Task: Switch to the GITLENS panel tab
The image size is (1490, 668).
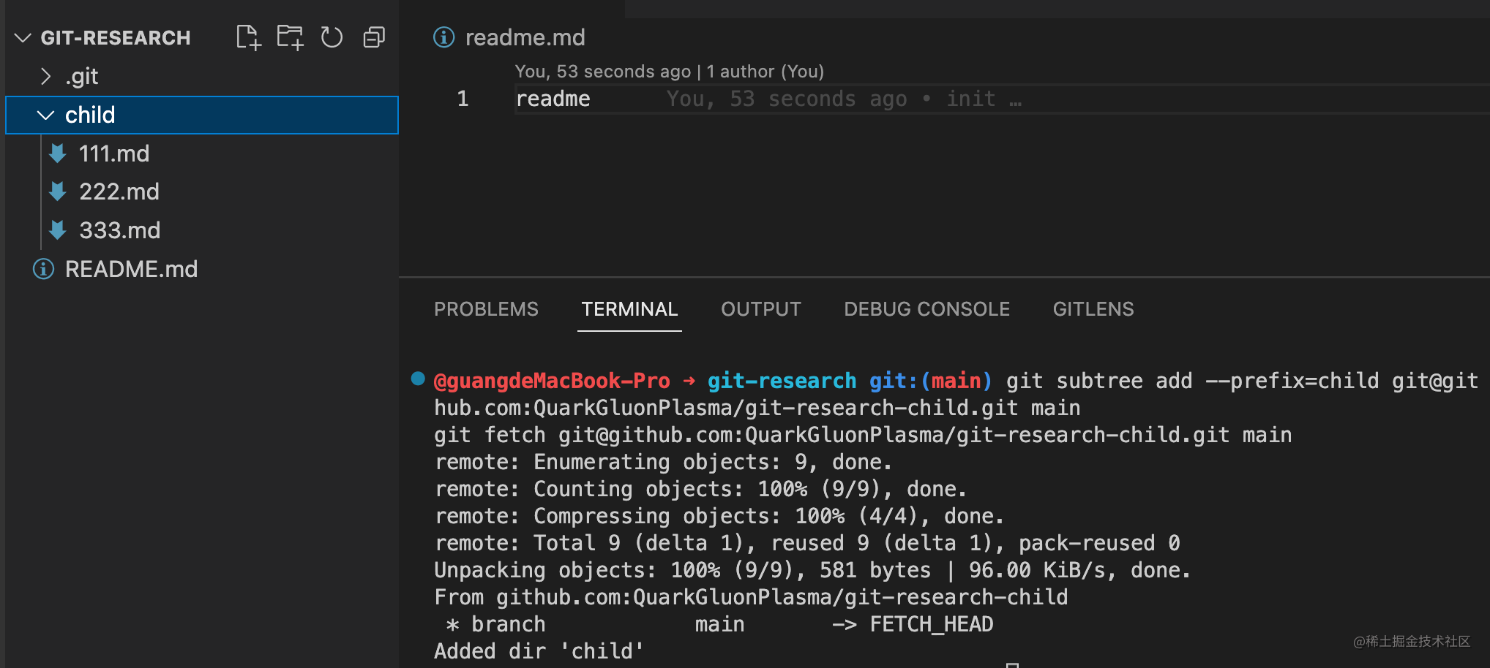Action: [x=1093, y=309]
